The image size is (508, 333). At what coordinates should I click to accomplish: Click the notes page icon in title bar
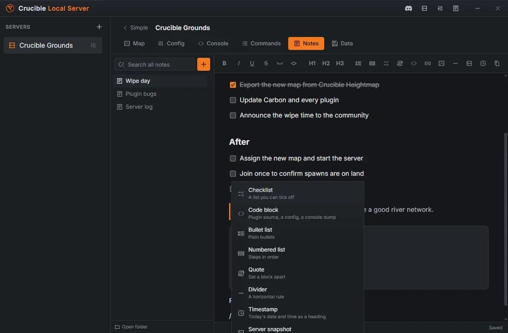click(456, 8)
